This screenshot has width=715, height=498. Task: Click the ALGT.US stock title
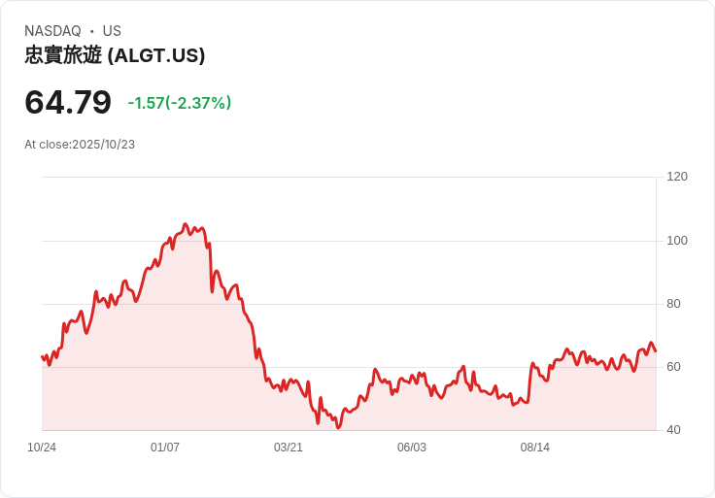tap(115, 55)
